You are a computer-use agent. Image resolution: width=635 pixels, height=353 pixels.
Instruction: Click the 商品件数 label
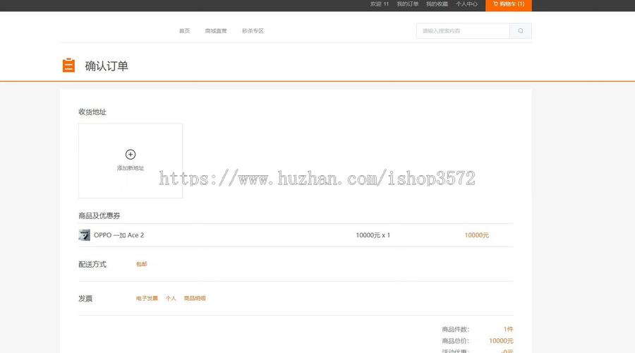tap(456, 329)
